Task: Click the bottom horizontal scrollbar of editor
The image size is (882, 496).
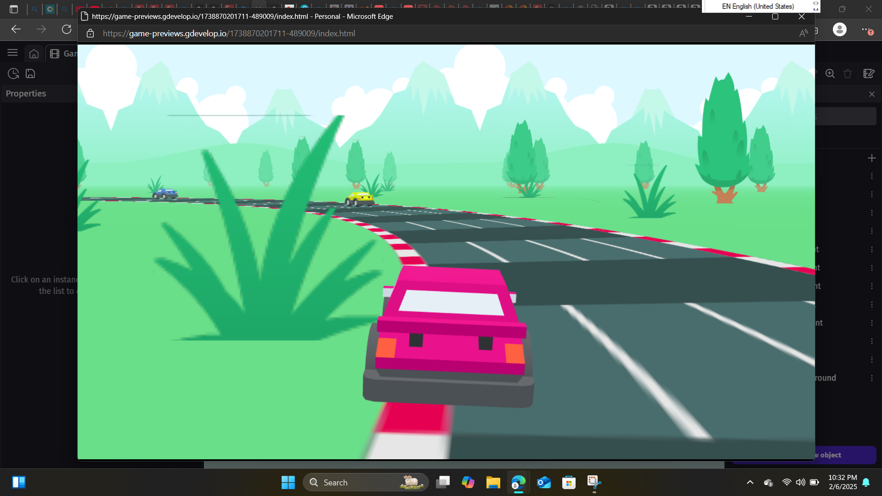Action: pos(464,465)
